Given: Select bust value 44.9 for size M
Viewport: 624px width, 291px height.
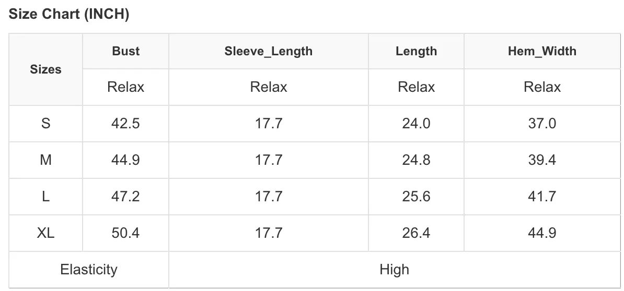Looking at the screenshot, I should [x=126, y=160].
